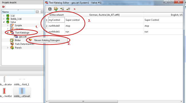Expand the Panels folder
This screenshot has height=103, width=186.
click(8, 48)
